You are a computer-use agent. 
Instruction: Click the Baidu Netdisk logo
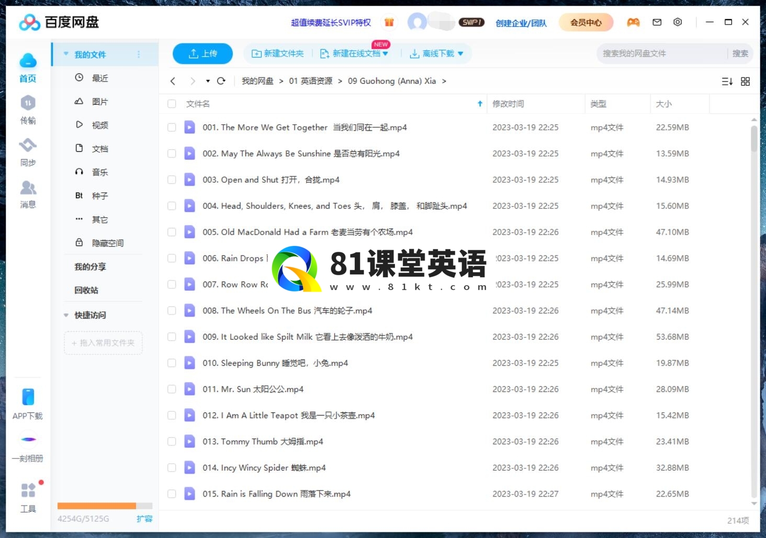59,22
